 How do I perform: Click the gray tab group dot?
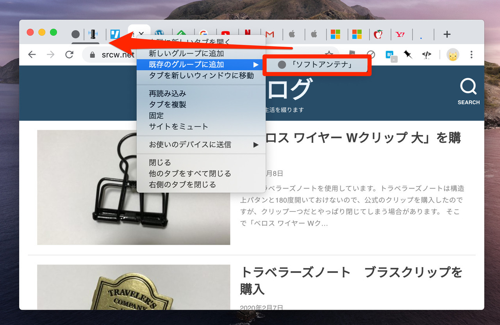[76, 34]
